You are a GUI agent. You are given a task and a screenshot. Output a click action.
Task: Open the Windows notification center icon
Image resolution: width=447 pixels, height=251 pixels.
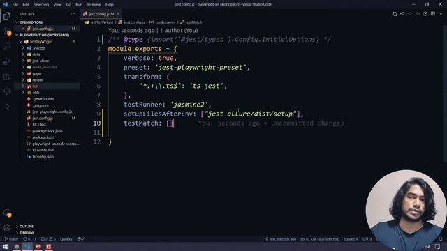point(438,246)
